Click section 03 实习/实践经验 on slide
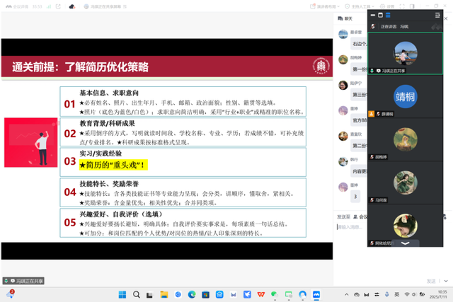453x302 pixels. click(x=183, y=160)
